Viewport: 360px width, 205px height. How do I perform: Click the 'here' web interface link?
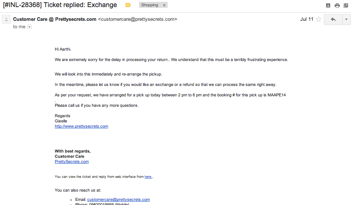pyautogui.click(x=148, y=177)
